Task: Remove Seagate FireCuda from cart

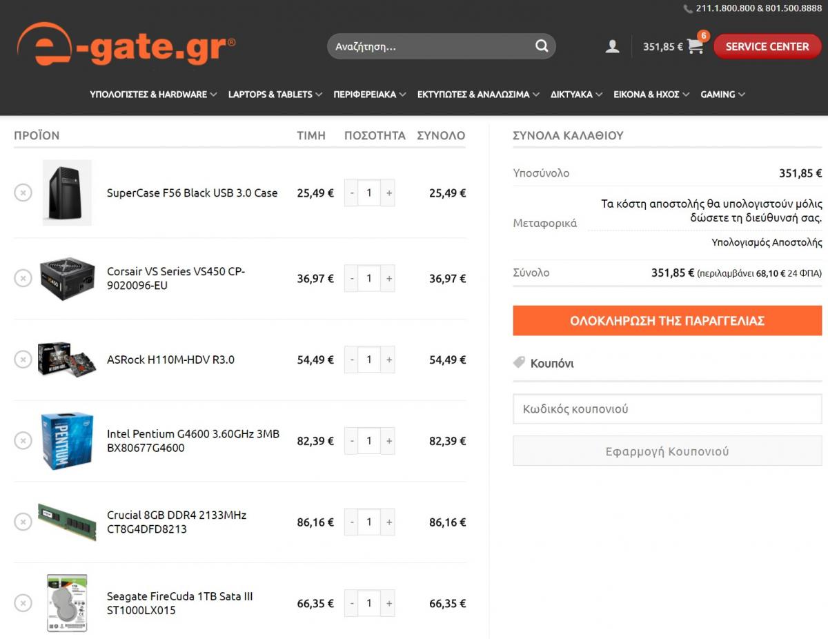Action: tap(23, 603)
